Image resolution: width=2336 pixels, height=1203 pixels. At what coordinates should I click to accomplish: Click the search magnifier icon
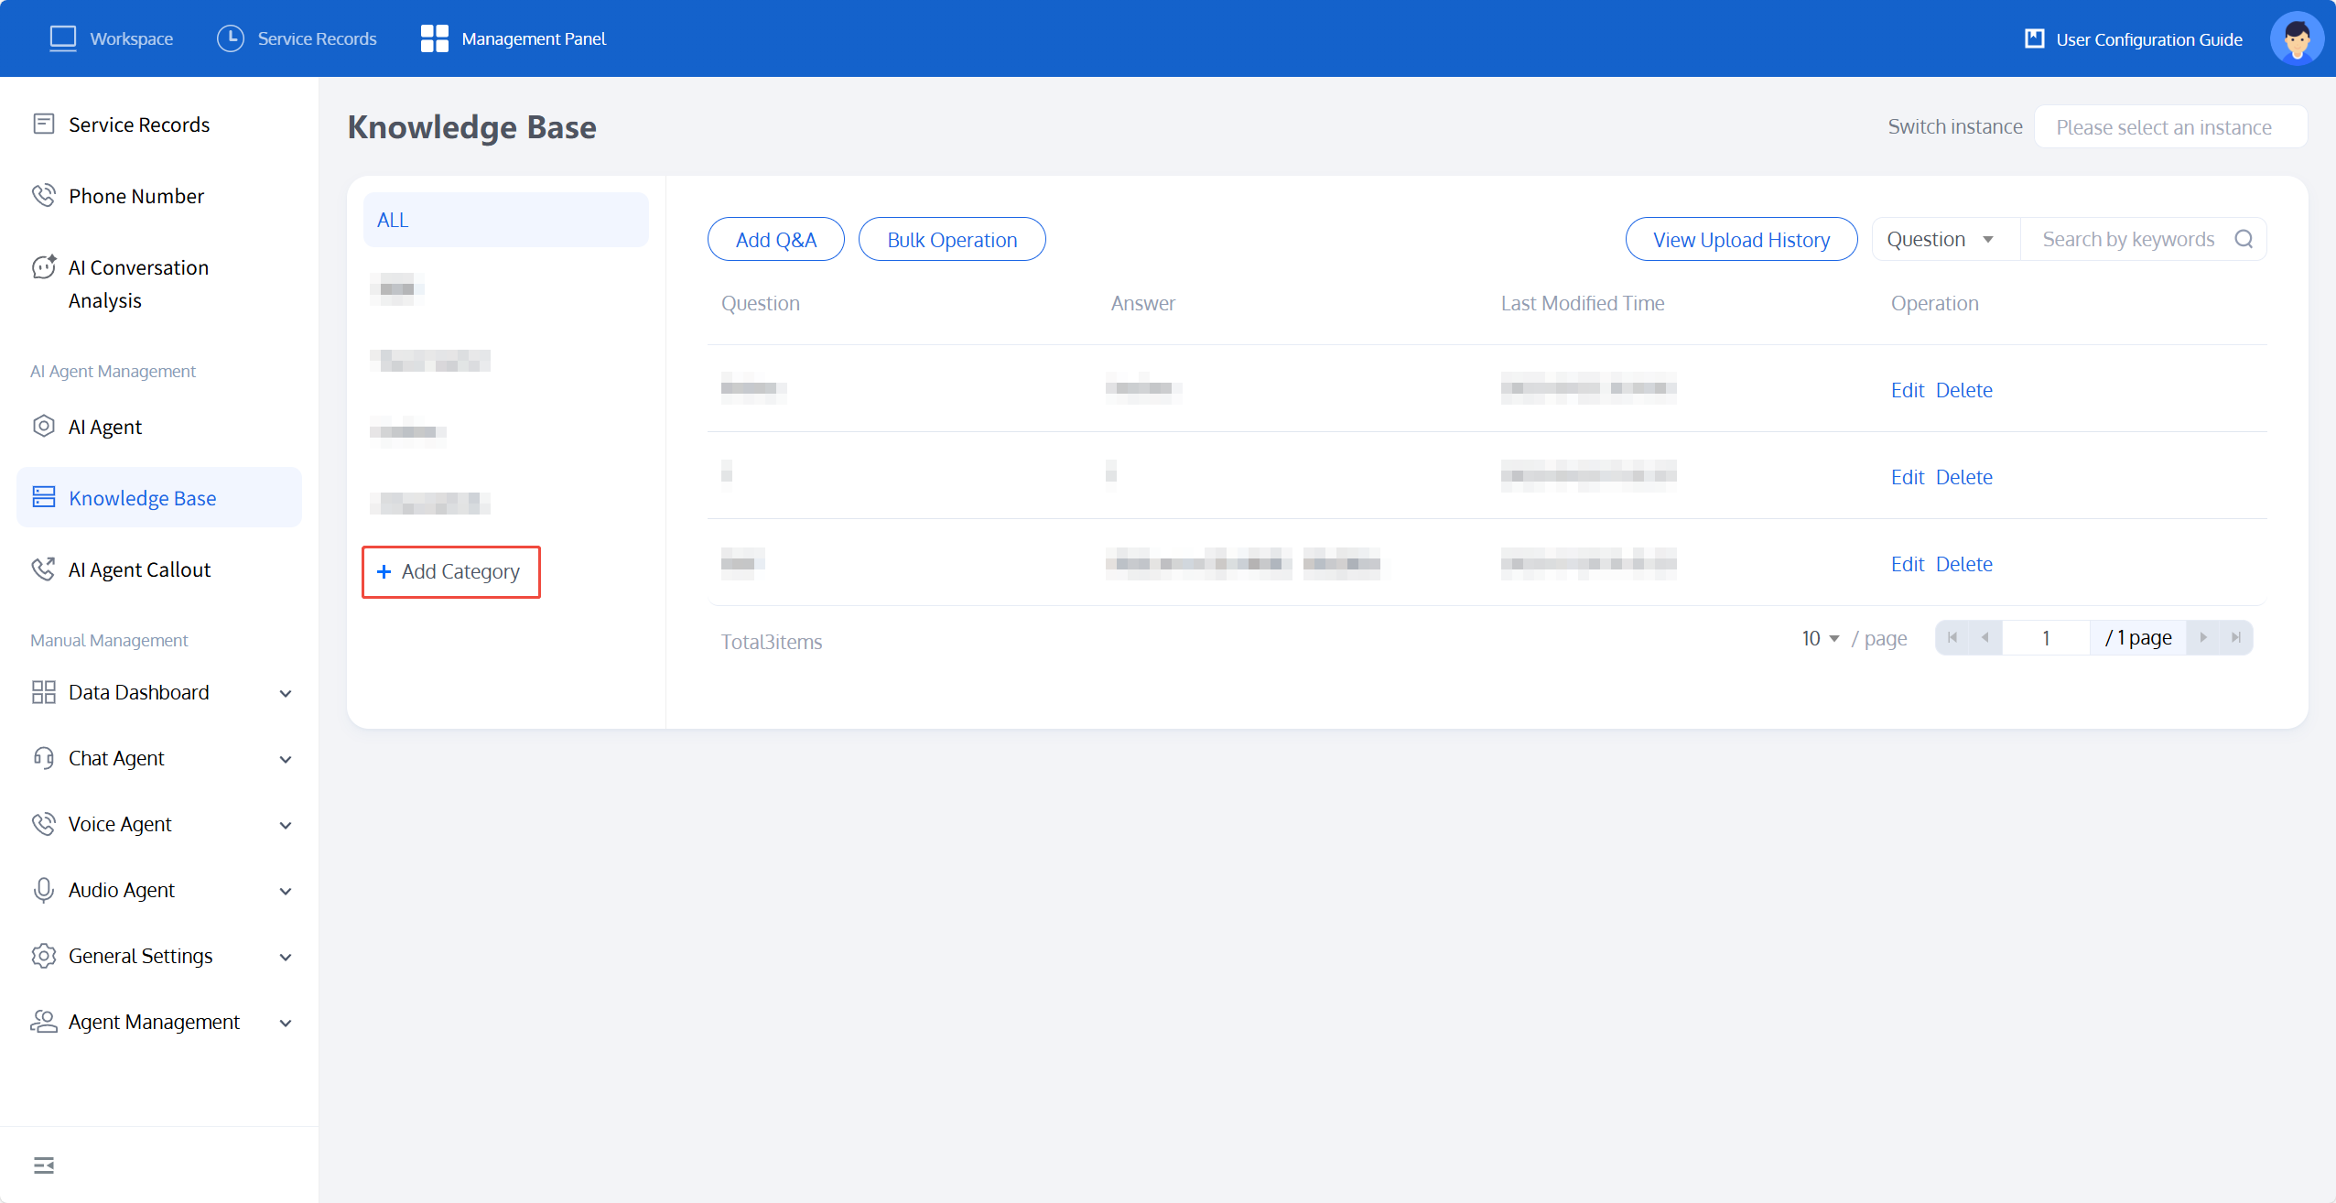2244,239
